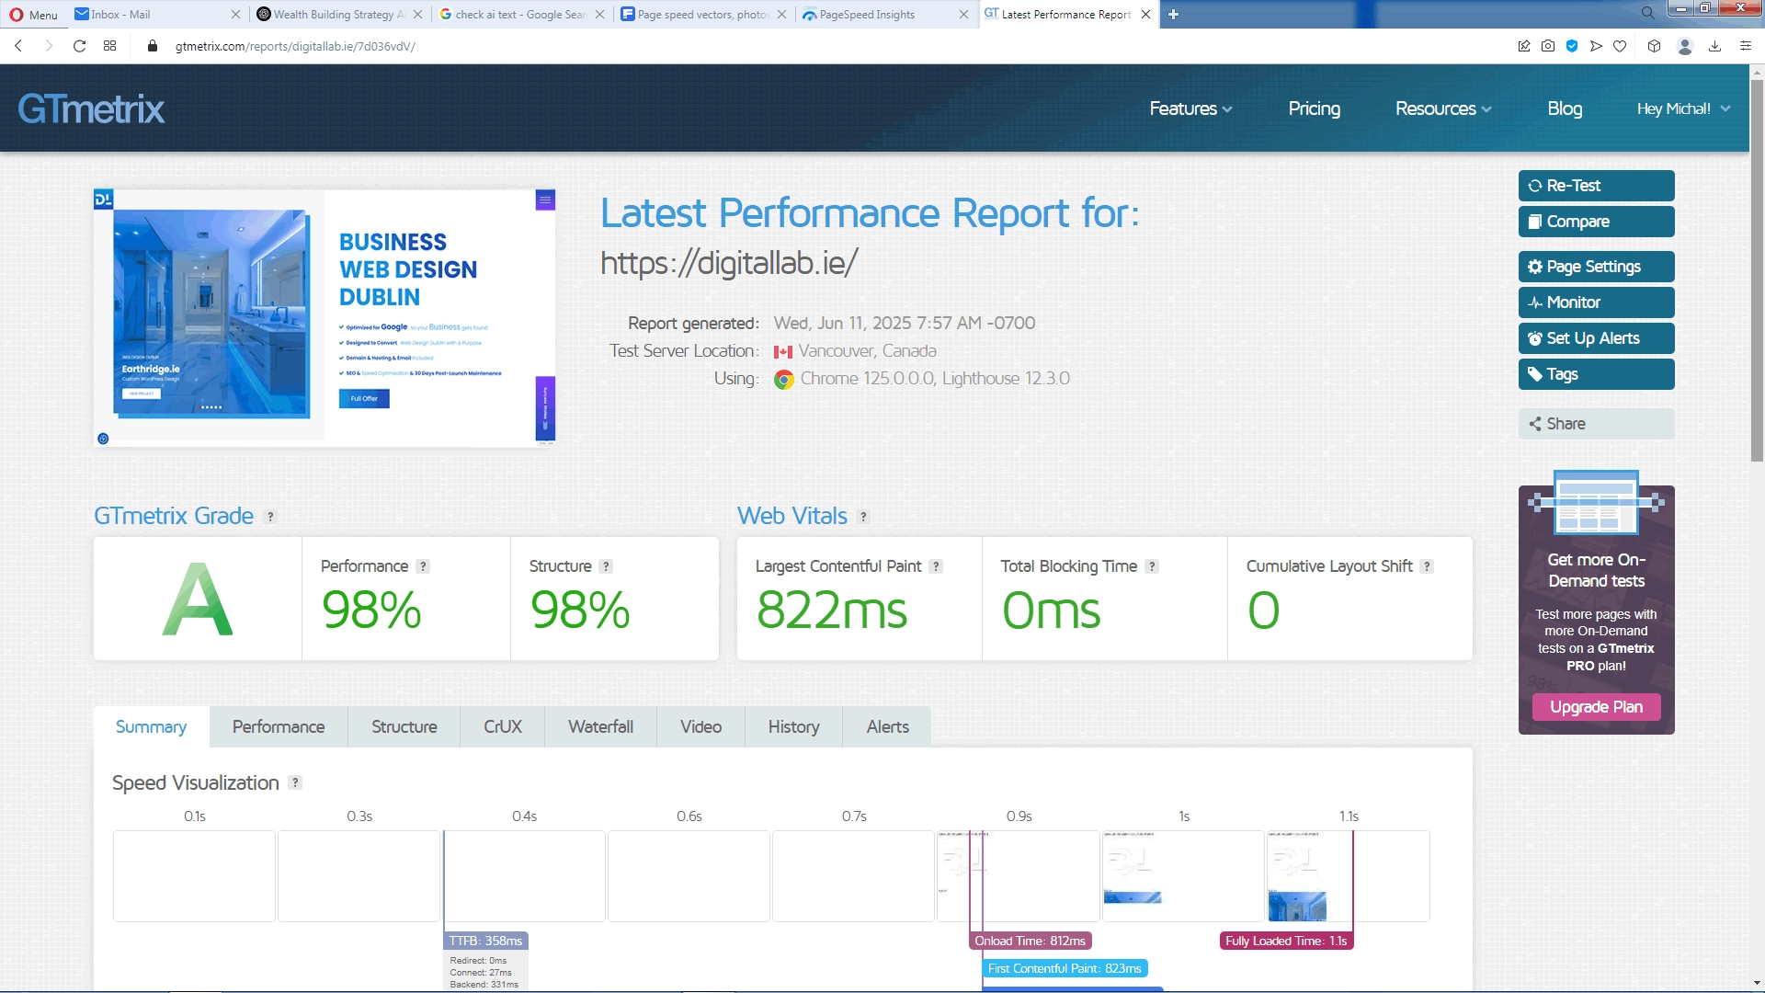
Task: Take a snapshot with camera icon
Action: 1548,46
